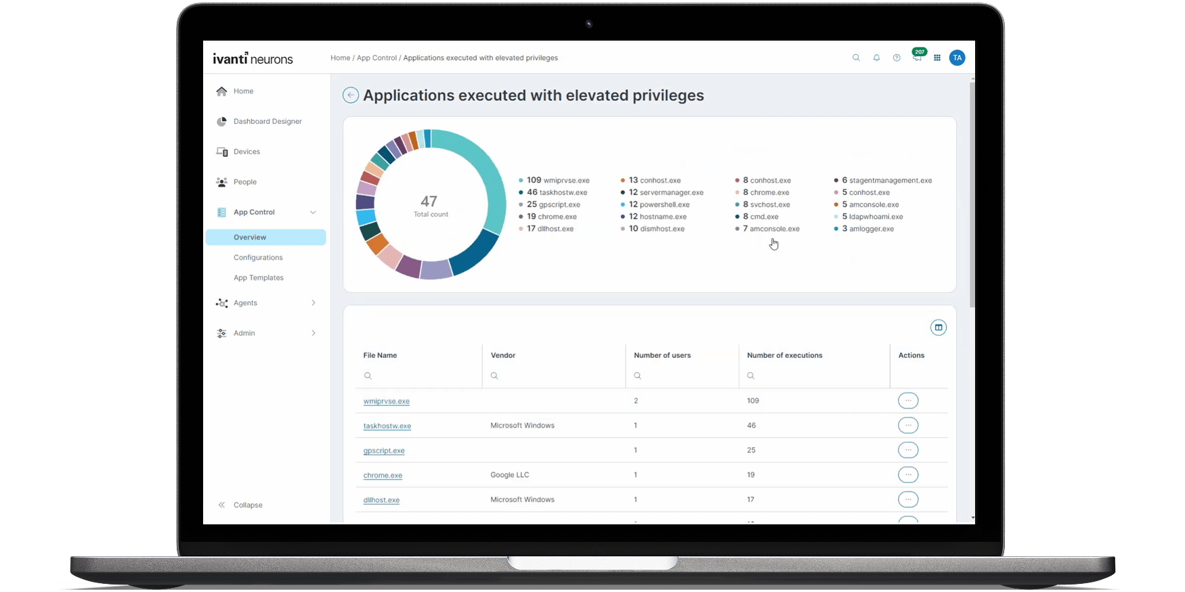Open Configurations menu item
The height and width of the screenshot is (592, 1185).
(258, 258)
